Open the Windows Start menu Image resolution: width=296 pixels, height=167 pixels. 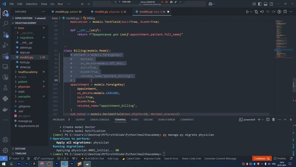pyautogui.click(x=4, y=164)
